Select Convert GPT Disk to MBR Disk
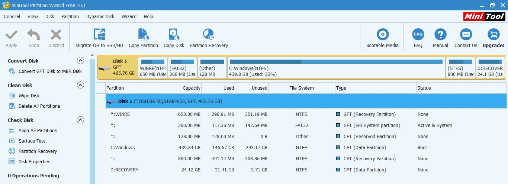The image size is (508, 184). 50,71
